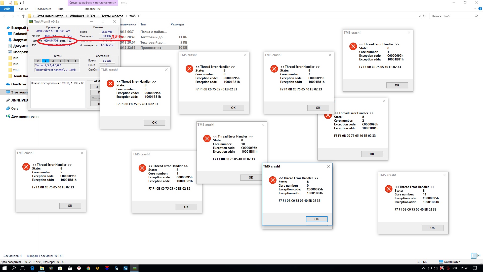Switch to large icons view toggle
Screen dimensions: 483x272
(x=479, y=256)
